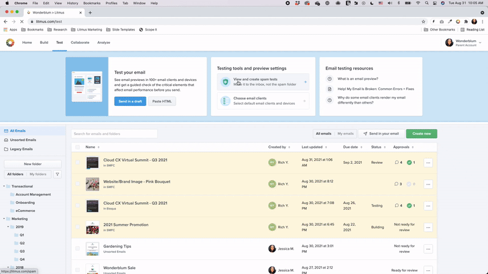Viewport: 488px width, 274px height.
Task: Open the Chrome History menu
Action: tap(72, 3)
